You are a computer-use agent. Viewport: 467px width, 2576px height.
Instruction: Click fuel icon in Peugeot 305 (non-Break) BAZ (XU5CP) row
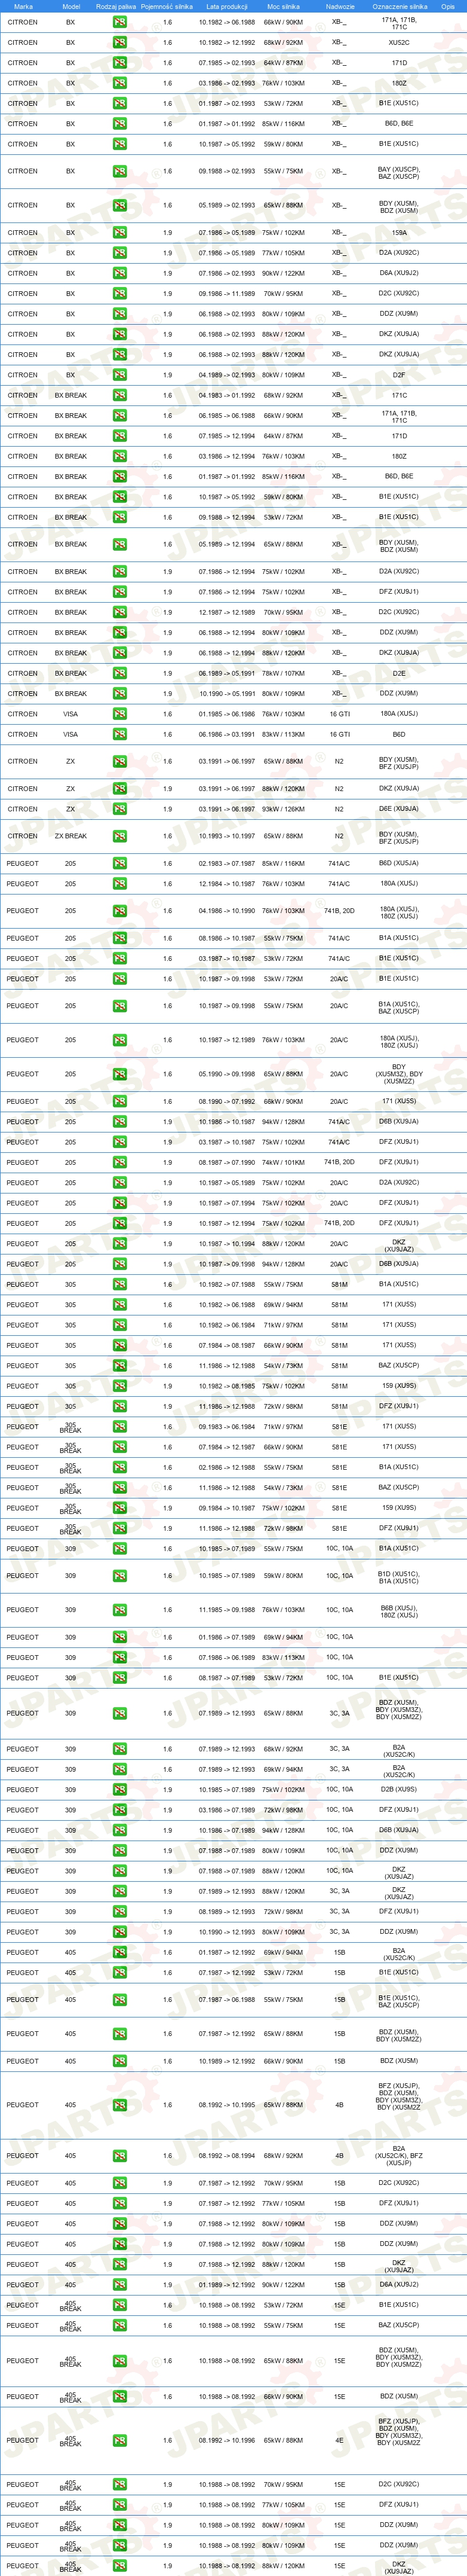pos(120,1366)
